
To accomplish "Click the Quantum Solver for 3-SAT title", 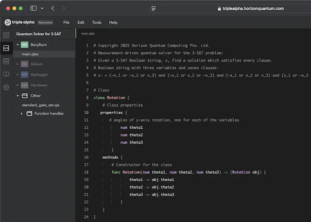I will [39, 34].
